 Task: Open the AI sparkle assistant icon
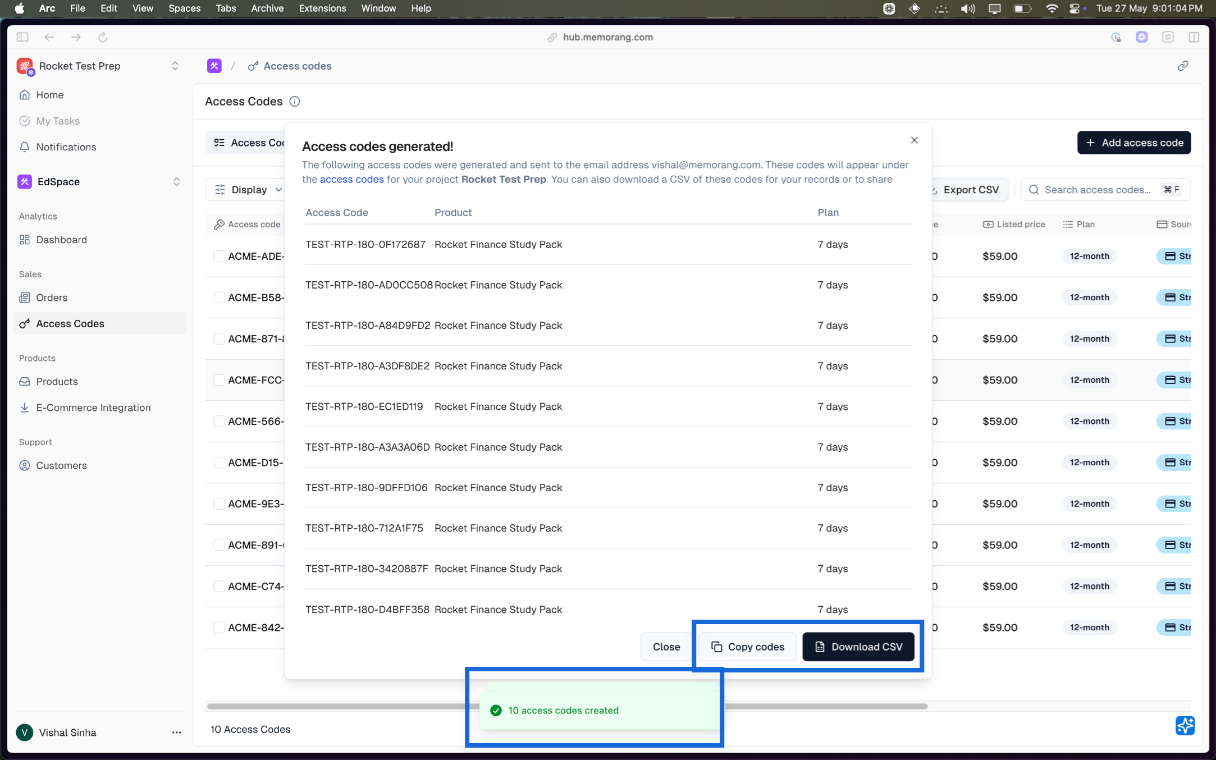(1185, 725)
